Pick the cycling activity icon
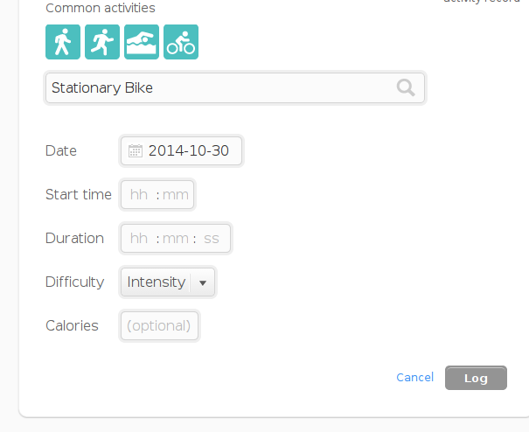Viewport: 529px width, 432px height. click(181, 42)
